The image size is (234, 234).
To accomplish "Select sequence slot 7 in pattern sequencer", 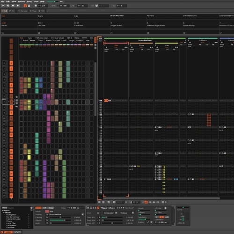I will coord(4,102).
